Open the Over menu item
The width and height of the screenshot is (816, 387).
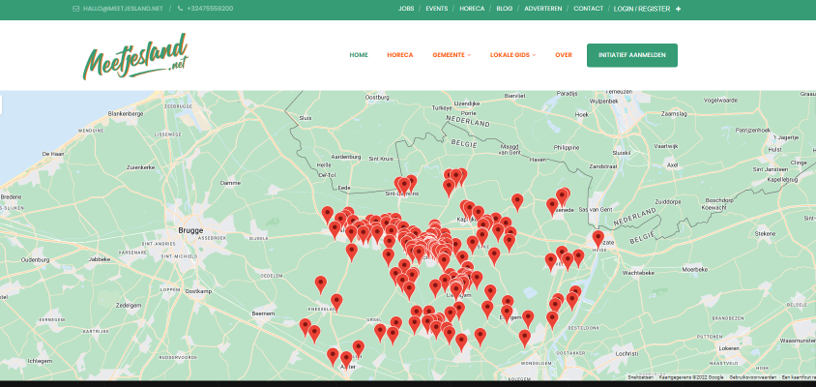tap(564, 55)
